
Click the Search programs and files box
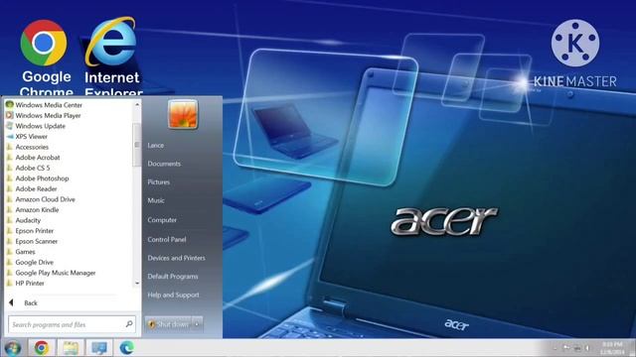coord(72,324)
